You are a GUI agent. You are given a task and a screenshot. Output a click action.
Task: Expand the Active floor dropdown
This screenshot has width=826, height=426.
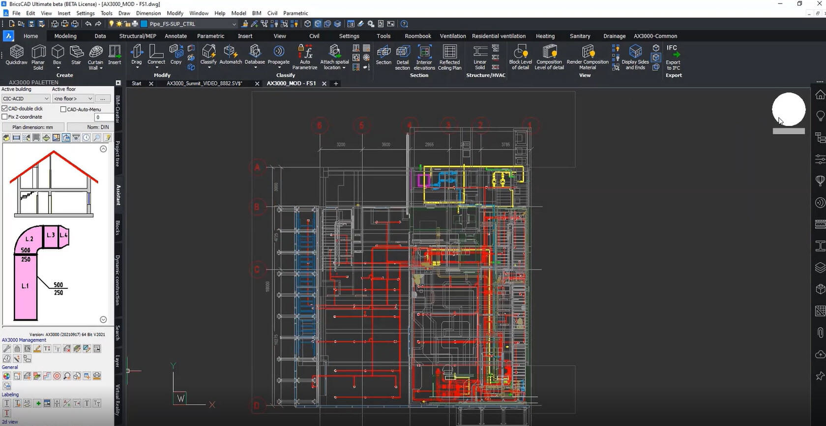73,99
